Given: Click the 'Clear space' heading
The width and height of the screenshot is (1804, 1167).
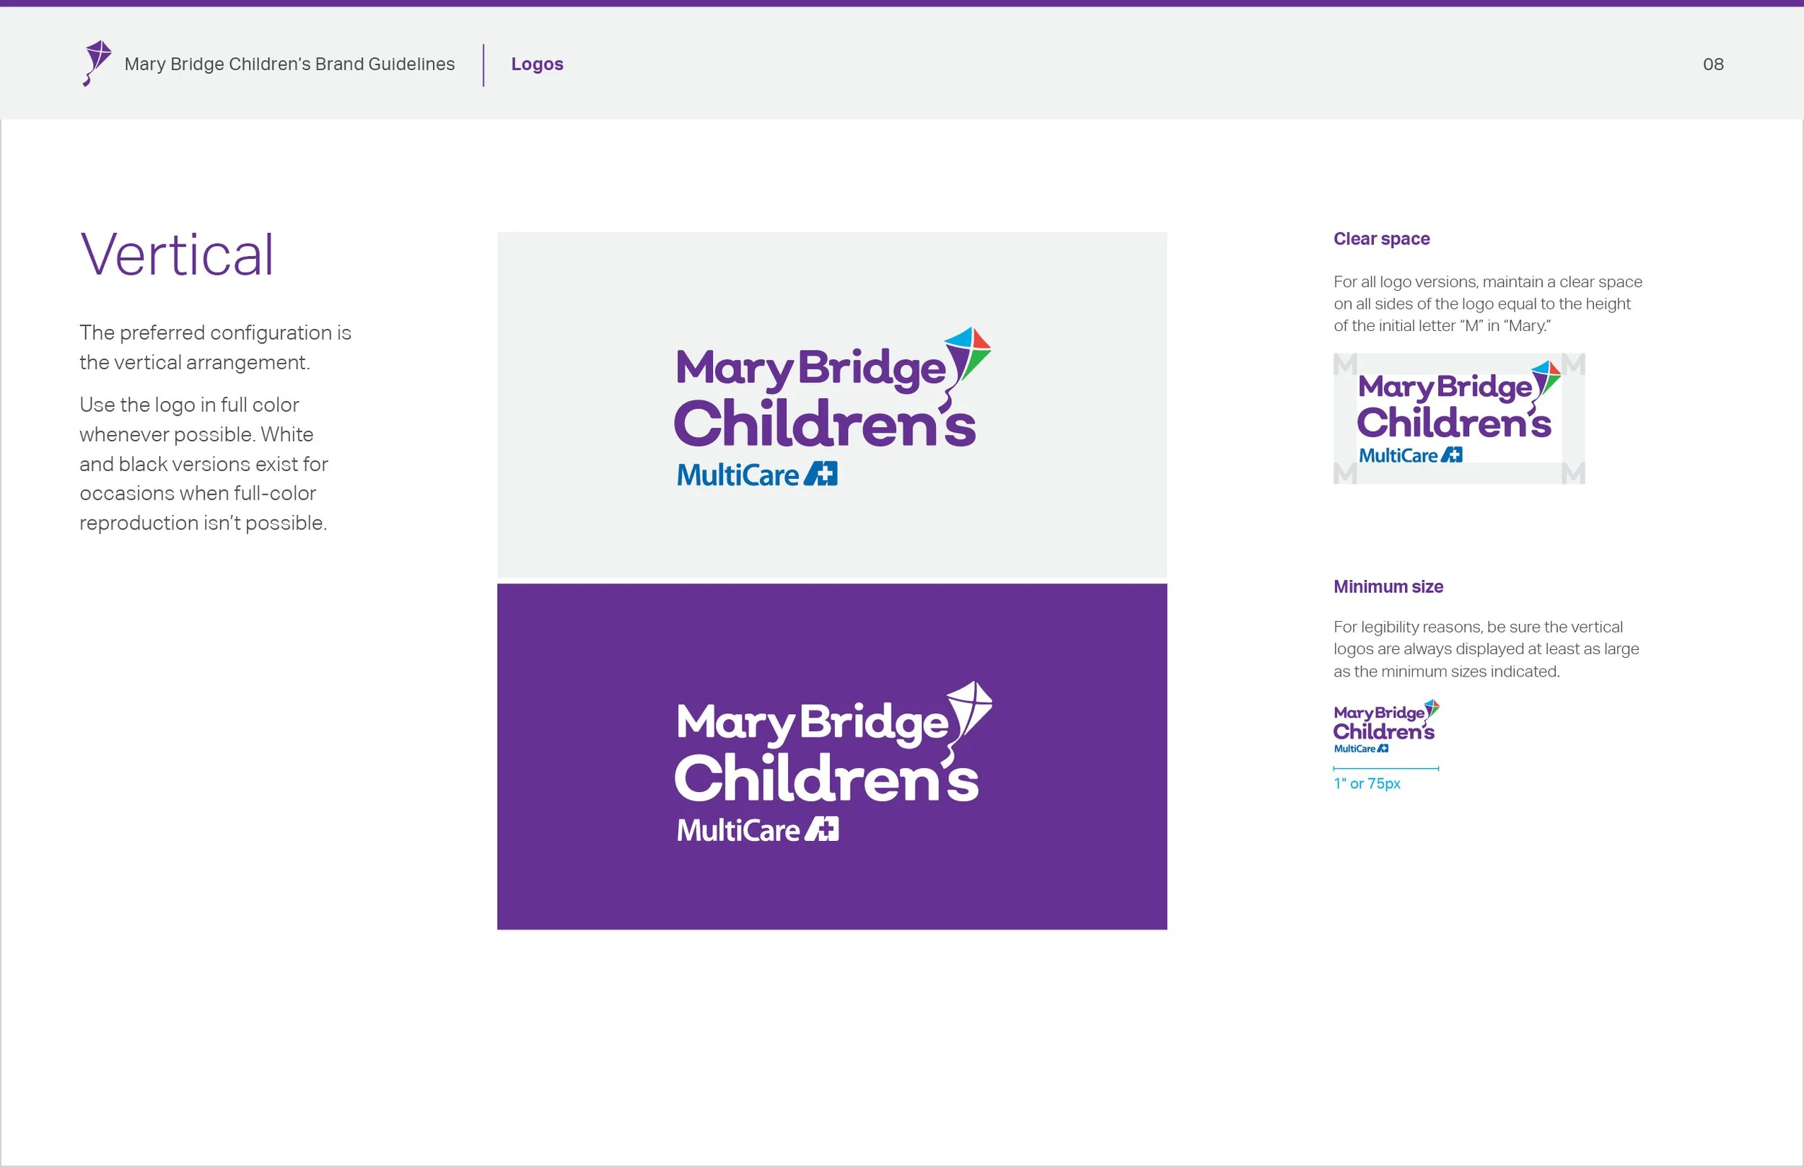Looking at the screenshot, I should [1381, 239].
